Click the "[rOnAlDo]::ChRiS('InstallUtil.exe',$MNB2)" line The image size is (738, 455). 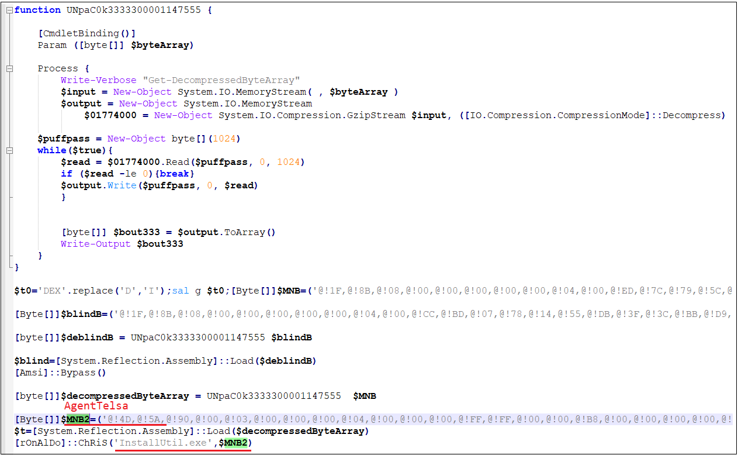(x=134, y=443)
